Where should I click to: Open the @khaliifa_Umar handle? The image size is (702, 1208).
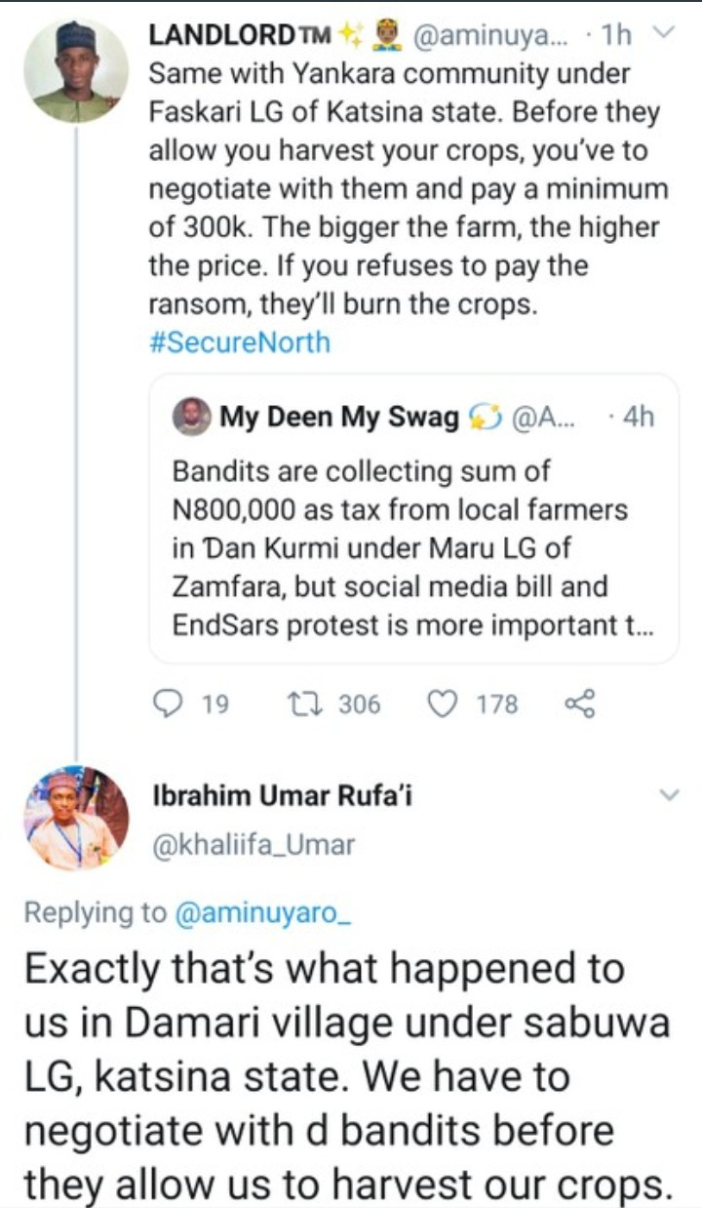pos(253,846)
